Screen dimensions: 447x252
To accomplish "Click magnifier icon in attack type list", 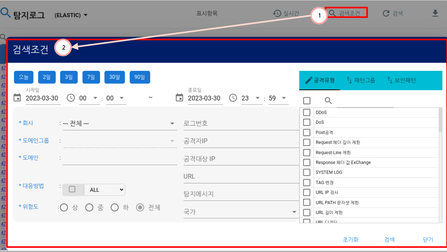I will pos(328,101).
